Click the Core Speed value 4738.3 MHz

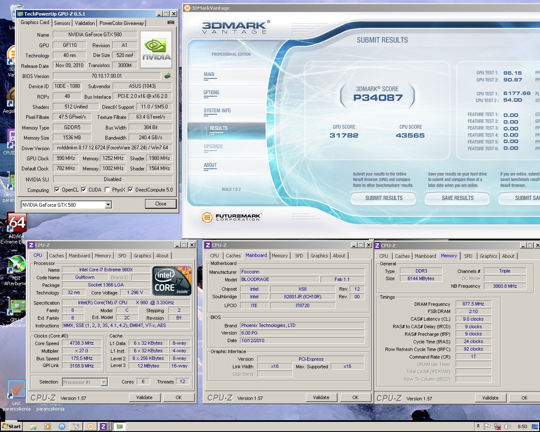82,343
